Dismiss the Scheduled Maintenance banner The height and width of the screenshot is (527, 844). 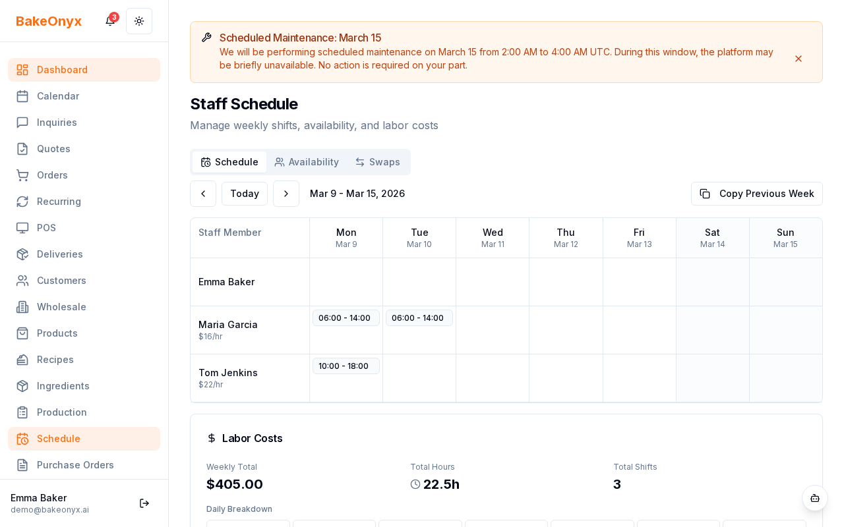pyautogui.click(x=799, y=59)
